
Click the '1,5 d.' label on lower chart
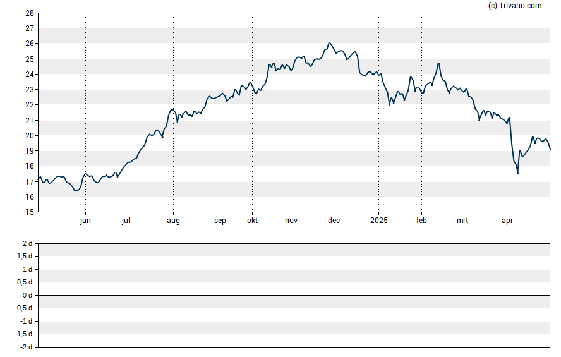click(x=25, y=256)
